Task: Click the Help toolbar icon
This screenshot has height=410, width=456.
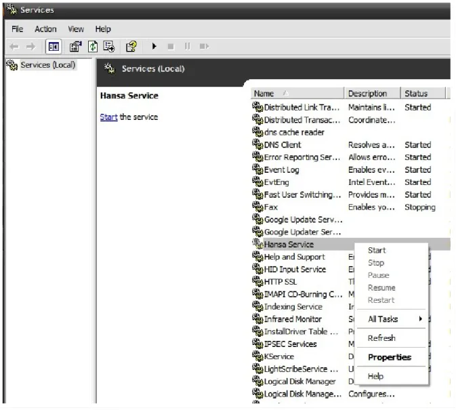Action: (131, 47)
